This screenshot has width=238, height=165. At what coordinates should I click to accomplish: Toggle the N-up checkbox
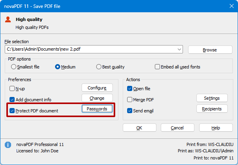pos(12,89)
